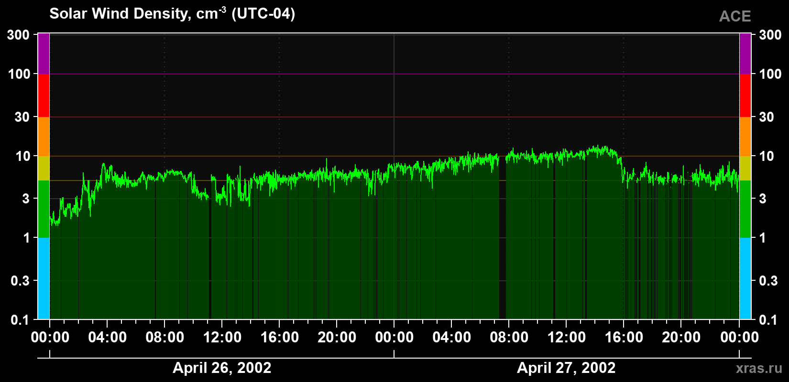Click the 300 label on the right axis

point(770,35)
